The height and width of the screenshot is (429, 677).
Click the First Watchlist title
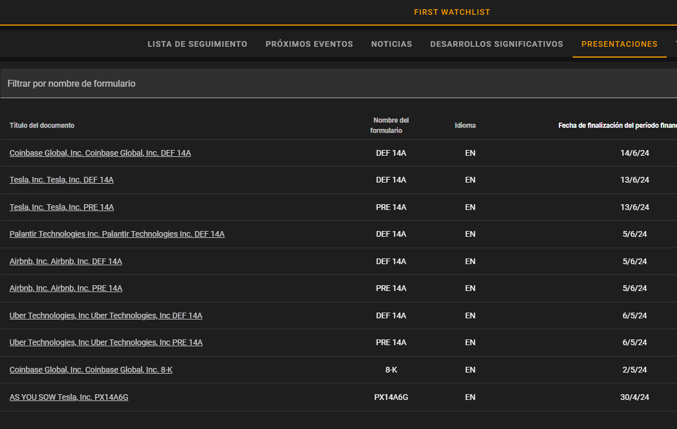pos(452,12)
